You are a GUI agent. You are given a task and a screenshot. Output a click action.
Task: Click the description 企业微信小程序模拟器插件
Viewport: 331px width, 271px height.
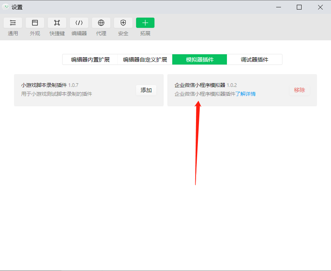(205, 94)
